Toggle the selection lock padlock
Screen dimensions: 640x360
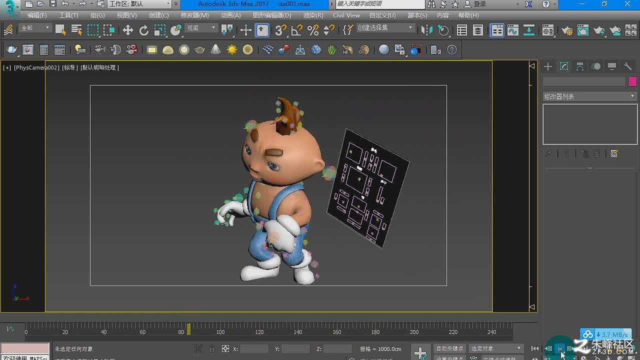point(212,348)
